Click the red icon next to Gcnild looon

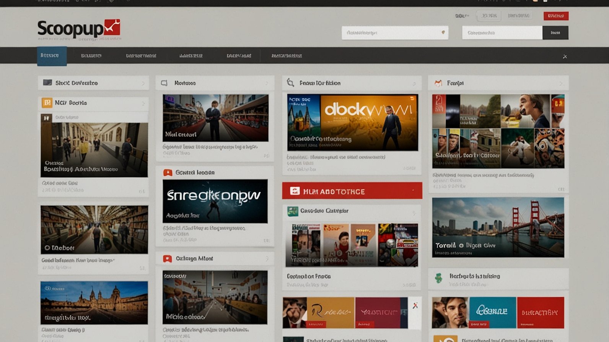[x=168, y=173]
